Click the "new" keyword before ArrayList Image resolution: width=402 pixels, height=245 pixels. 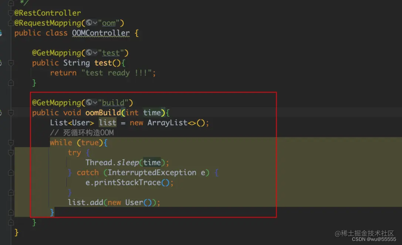[136, 123]
